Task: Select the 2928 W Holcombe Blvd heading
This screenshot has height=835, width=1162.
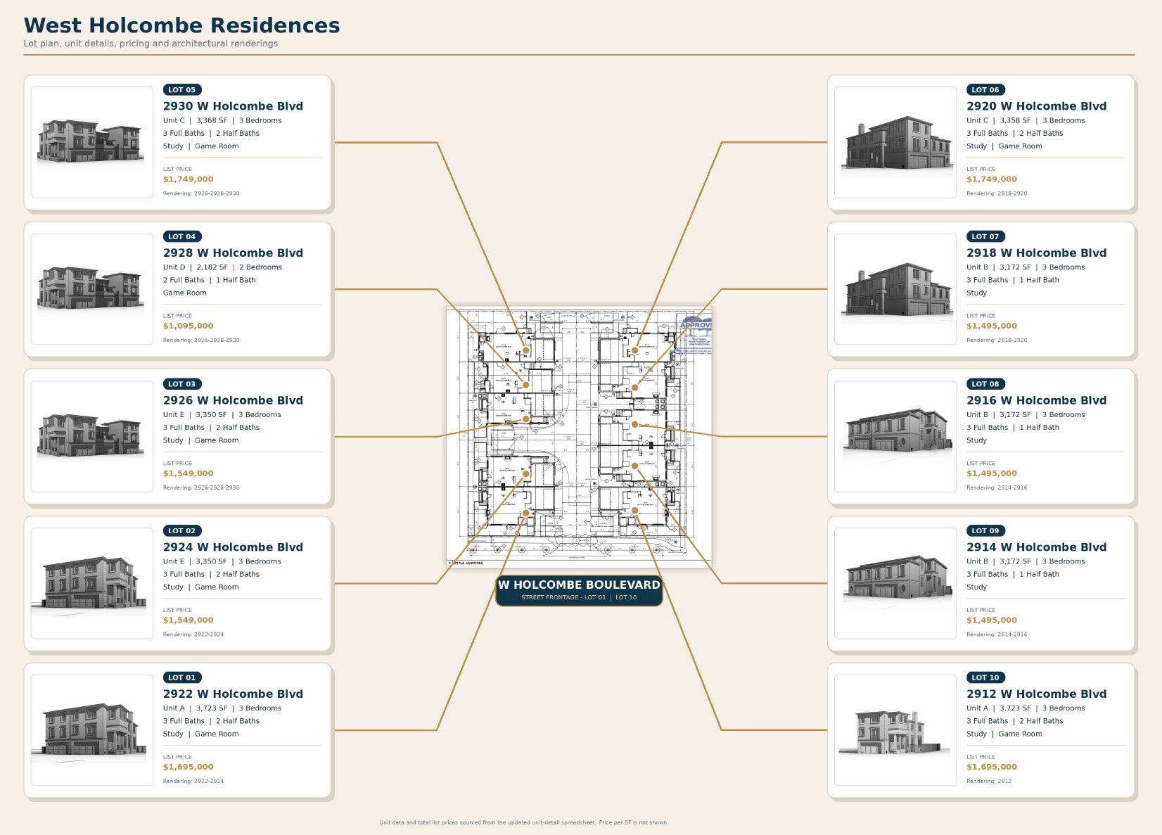Action: (x=233, y=253)
